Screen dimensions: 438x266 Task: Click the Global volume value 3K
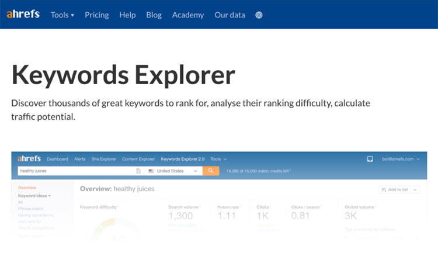(350, 216)
